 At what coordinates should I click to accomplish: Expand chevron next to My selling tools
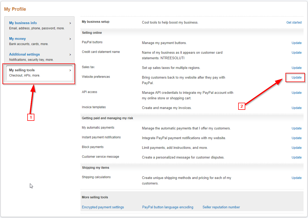click(70, 70)
